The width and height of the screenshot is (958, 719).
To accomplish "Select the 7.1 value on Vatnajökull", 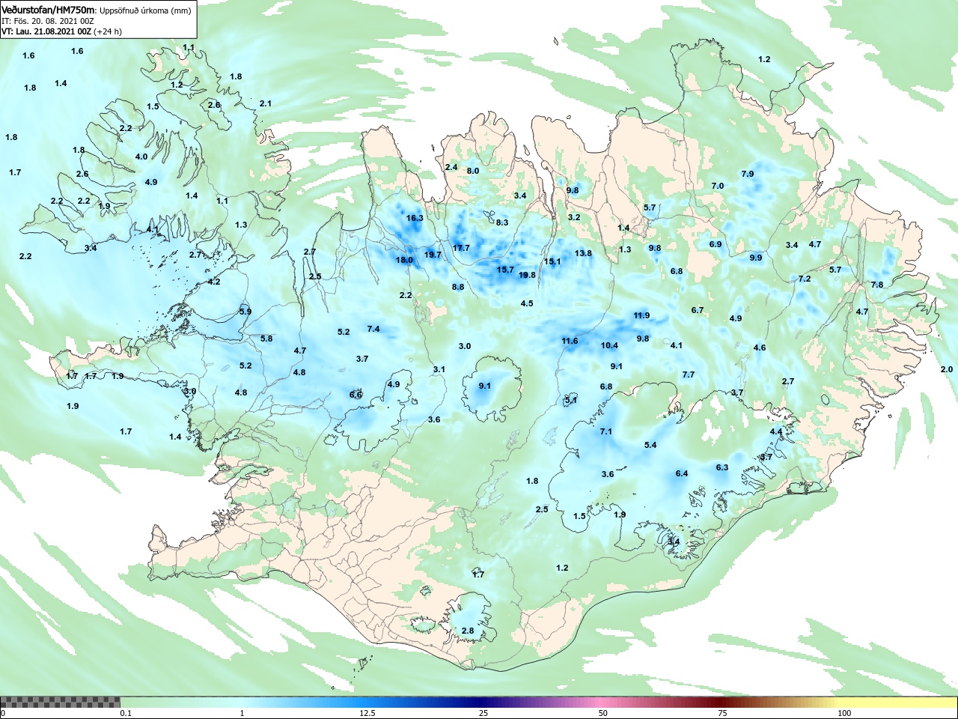I will (606, 431).
